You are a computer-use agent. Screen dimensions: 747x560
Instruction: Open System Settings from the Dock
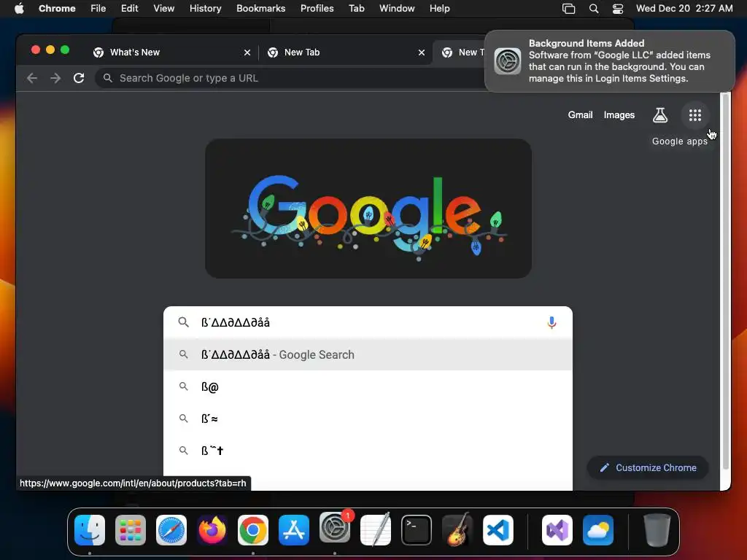click(335, 528)
